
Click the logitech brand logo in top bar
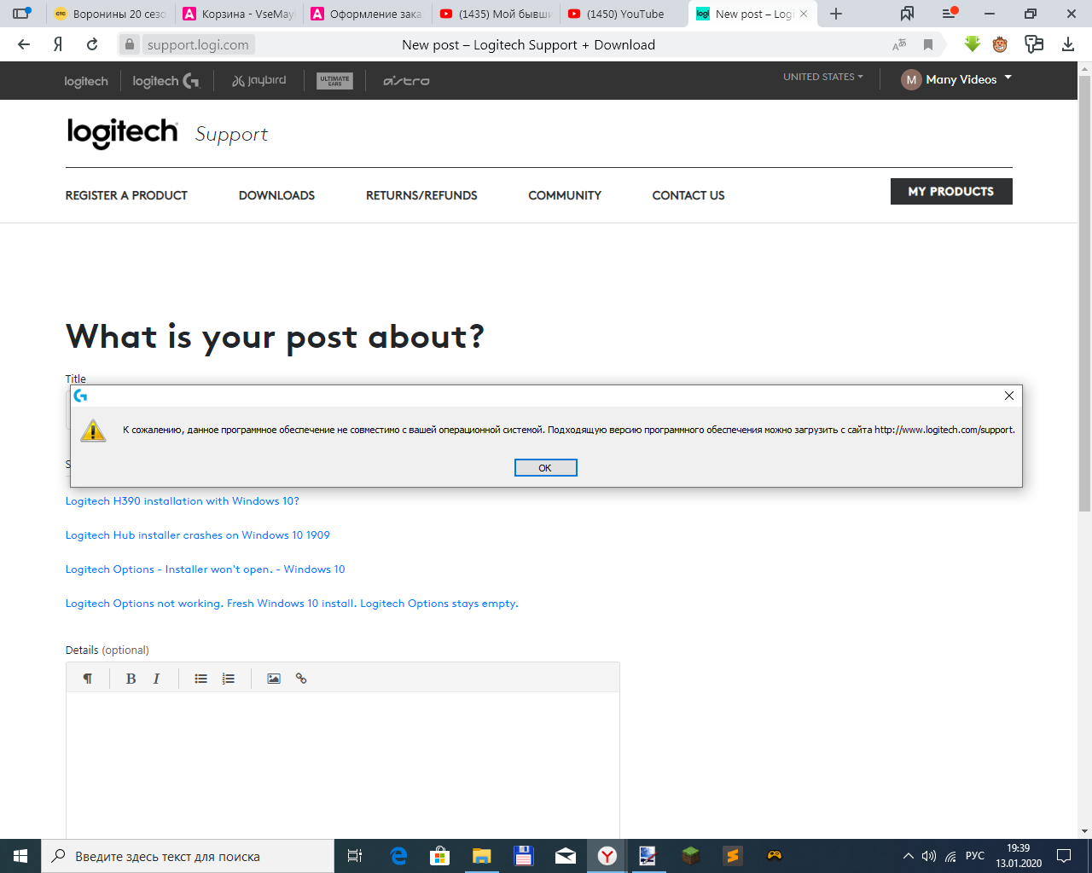(86, 81)
